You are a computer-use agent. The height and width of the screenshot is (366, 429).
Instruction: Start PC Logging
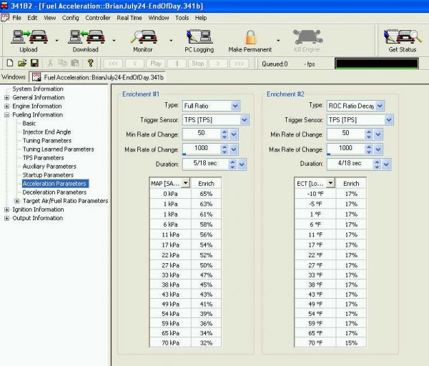[x=198, y=37]
